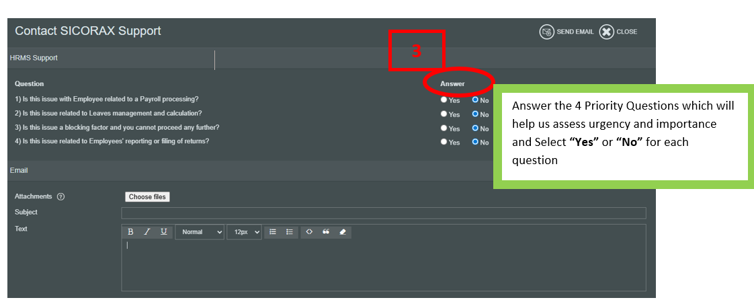Select Yes for blocking factor question

[444, 128]
